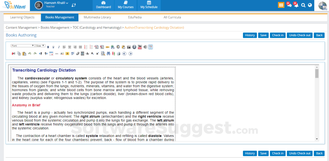
Task: Open orange apps grid icon
Action: (281, 5)
